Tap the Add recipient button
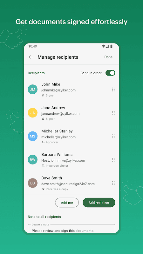This screenshot has width=143, height=254. 99,203
